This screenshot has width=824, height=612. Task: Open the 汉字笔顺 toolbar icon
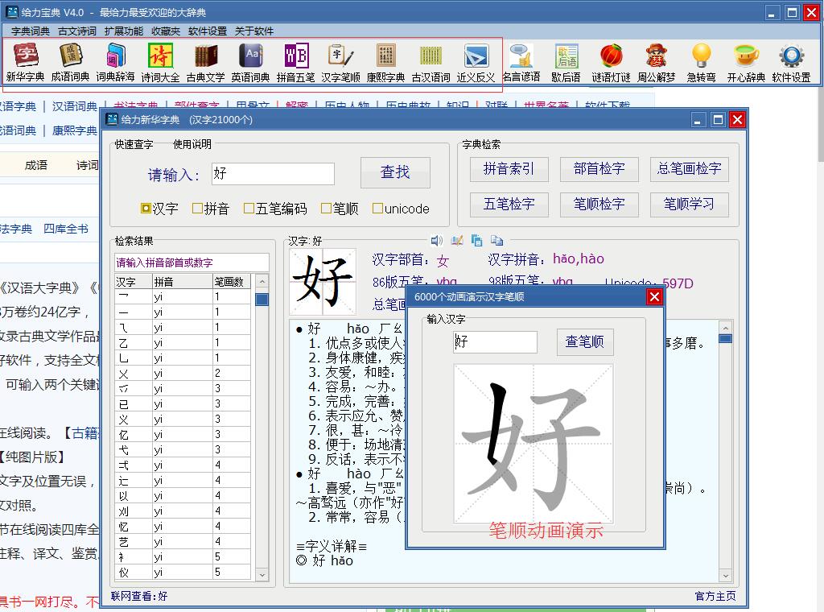tap(341, 63)
